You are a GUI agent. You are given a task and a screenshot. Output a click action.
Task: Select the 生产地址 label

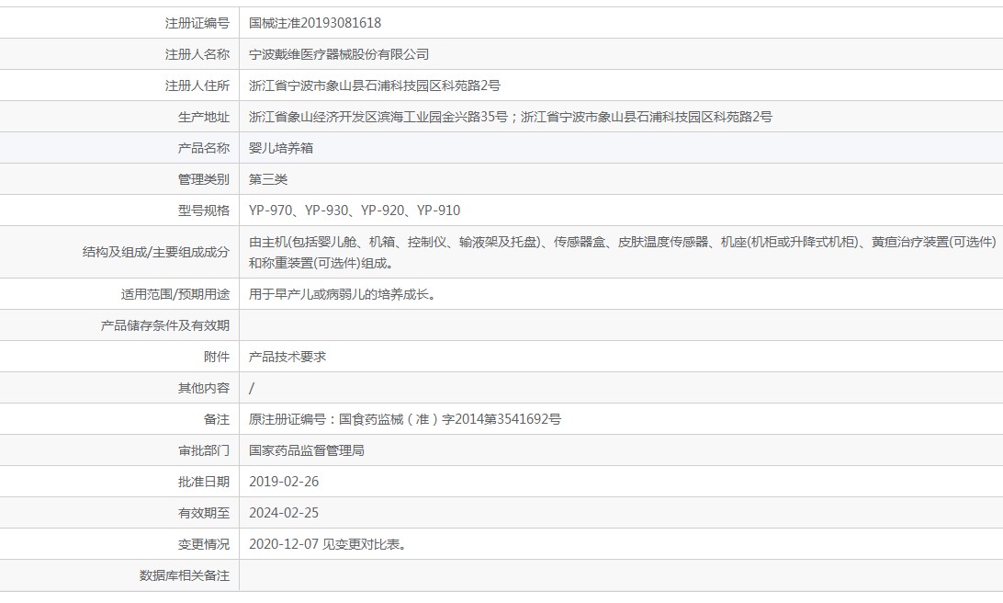pyautogui.click(x=203, y=117)
